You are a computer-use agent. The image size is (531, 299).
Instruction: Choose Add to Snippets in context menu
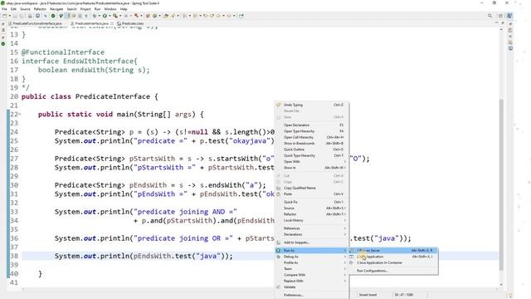coord(311,243)
